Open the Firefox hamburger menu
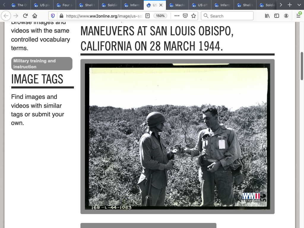The width and height of the screenshot is (304, 228). [298, 16]
